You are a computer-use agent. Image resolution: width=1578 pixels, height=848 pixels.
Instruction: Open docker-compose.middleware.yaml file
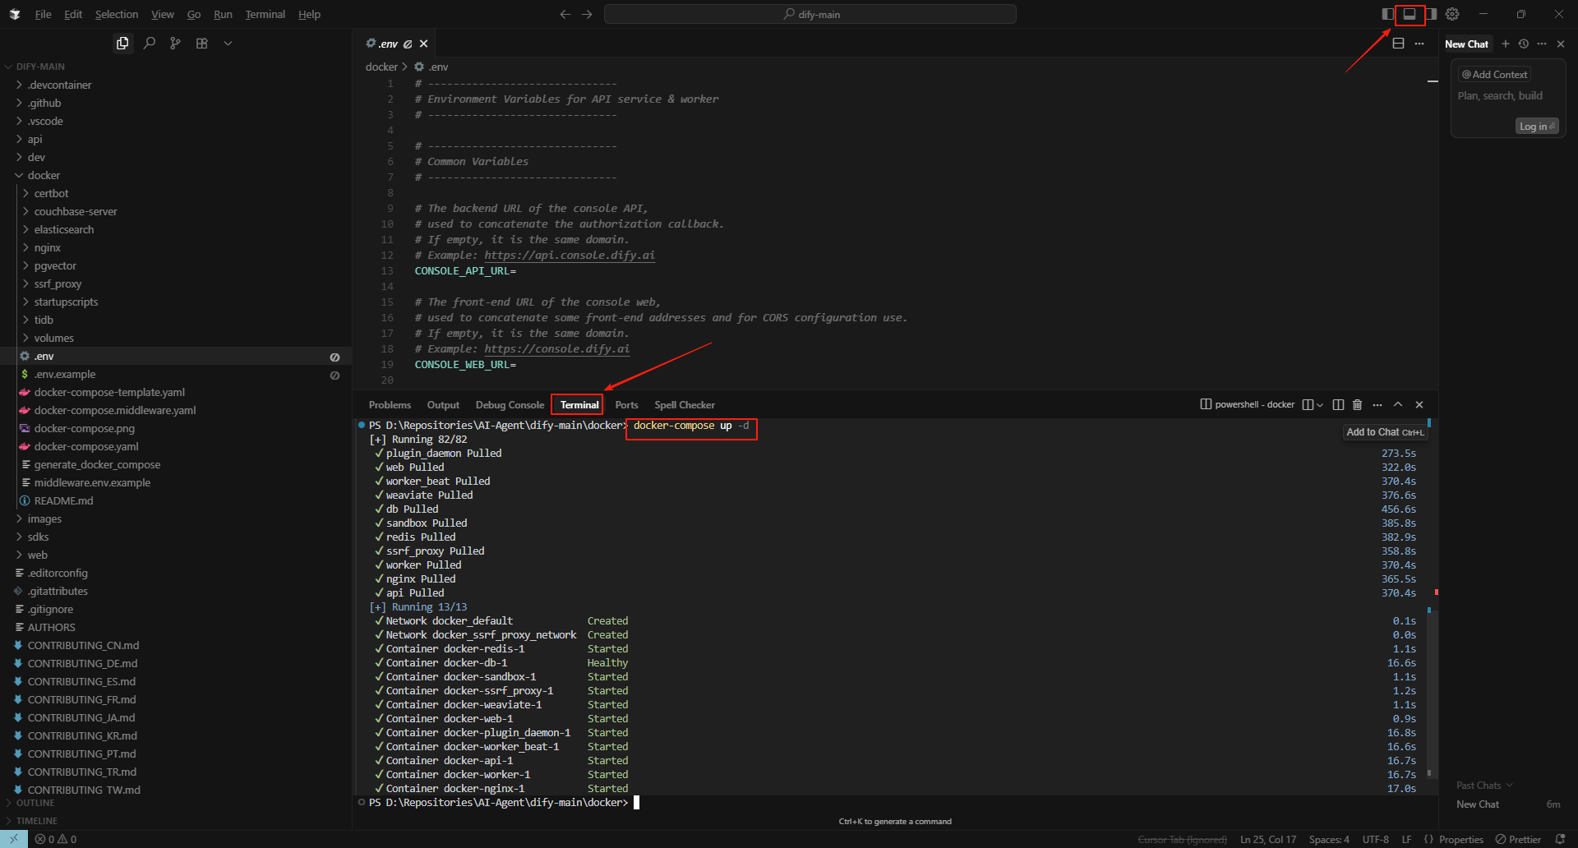point(115,410)
